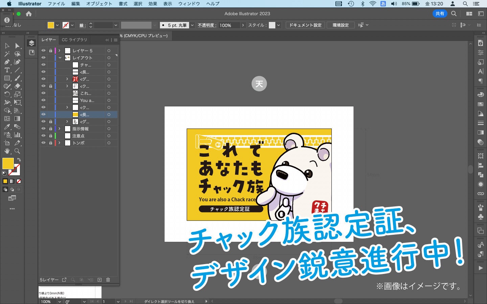The image size is (487, 304).
Task: Open the 不透明度 dropdown
Action: click(x=243, y=25)
